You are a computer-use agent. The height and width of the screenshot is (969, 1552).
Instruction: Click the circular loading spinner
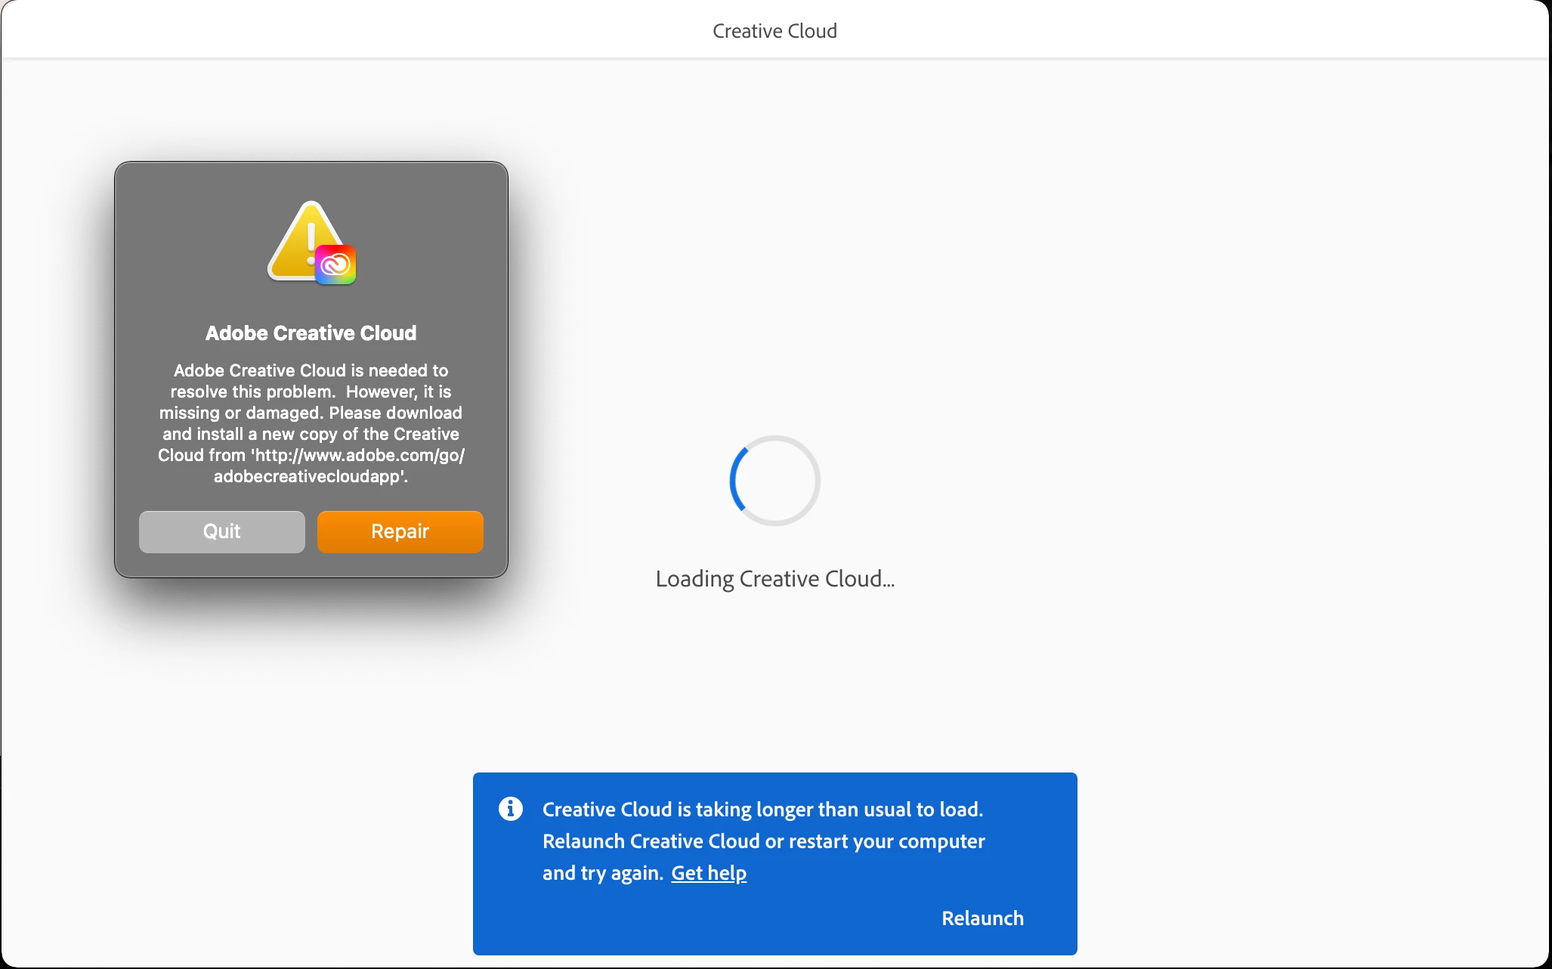point(774,481)
